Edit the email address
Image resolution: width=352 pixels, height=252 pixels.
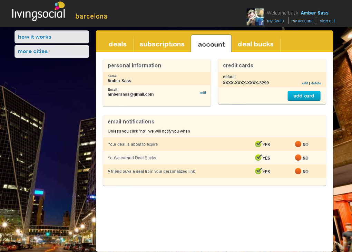(203, 93)
